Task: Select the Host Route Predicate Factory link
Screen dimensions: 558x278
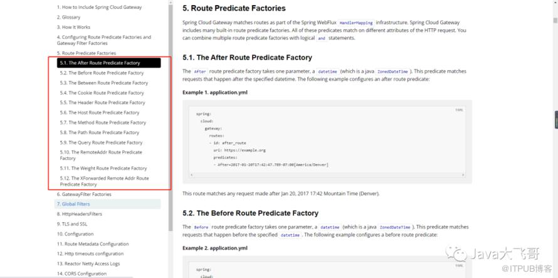Action: click(100, 113)
